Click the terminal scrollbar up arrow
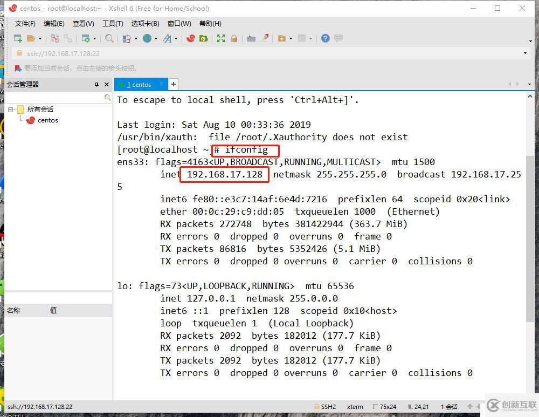Image resolution: width=539 pixels, height=417 pixels. (x=530, y=97)
